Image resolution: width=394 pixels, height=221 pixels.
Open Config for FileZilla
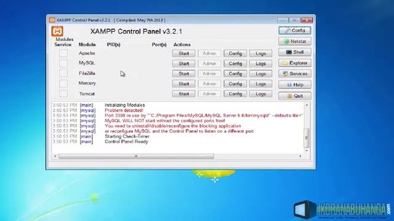coord(235,74)
